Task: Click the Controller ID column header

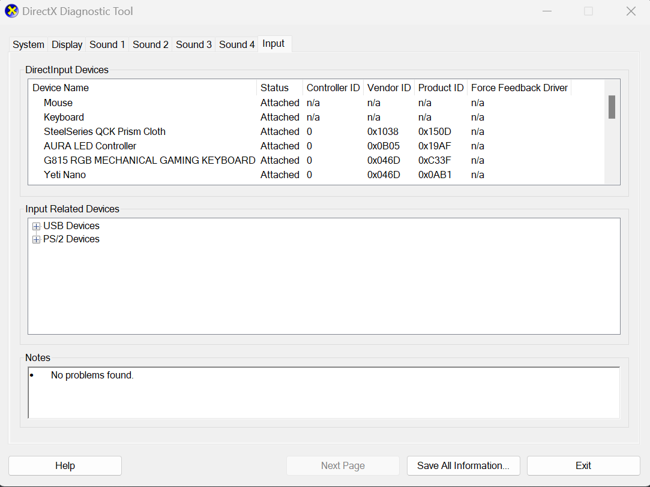Action: click(x=333, y=88)
